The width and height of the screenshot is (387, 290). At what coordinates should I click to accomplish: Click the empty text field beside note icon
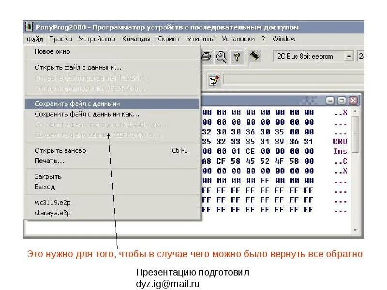point(294,80)
